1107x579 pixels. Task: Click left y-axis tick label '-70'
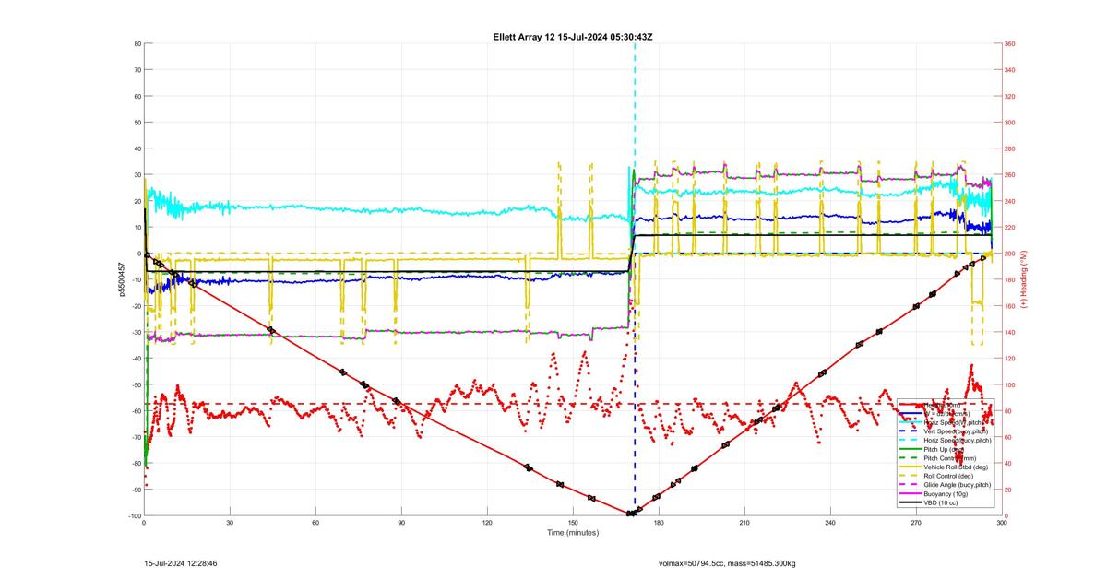point(135,437)
